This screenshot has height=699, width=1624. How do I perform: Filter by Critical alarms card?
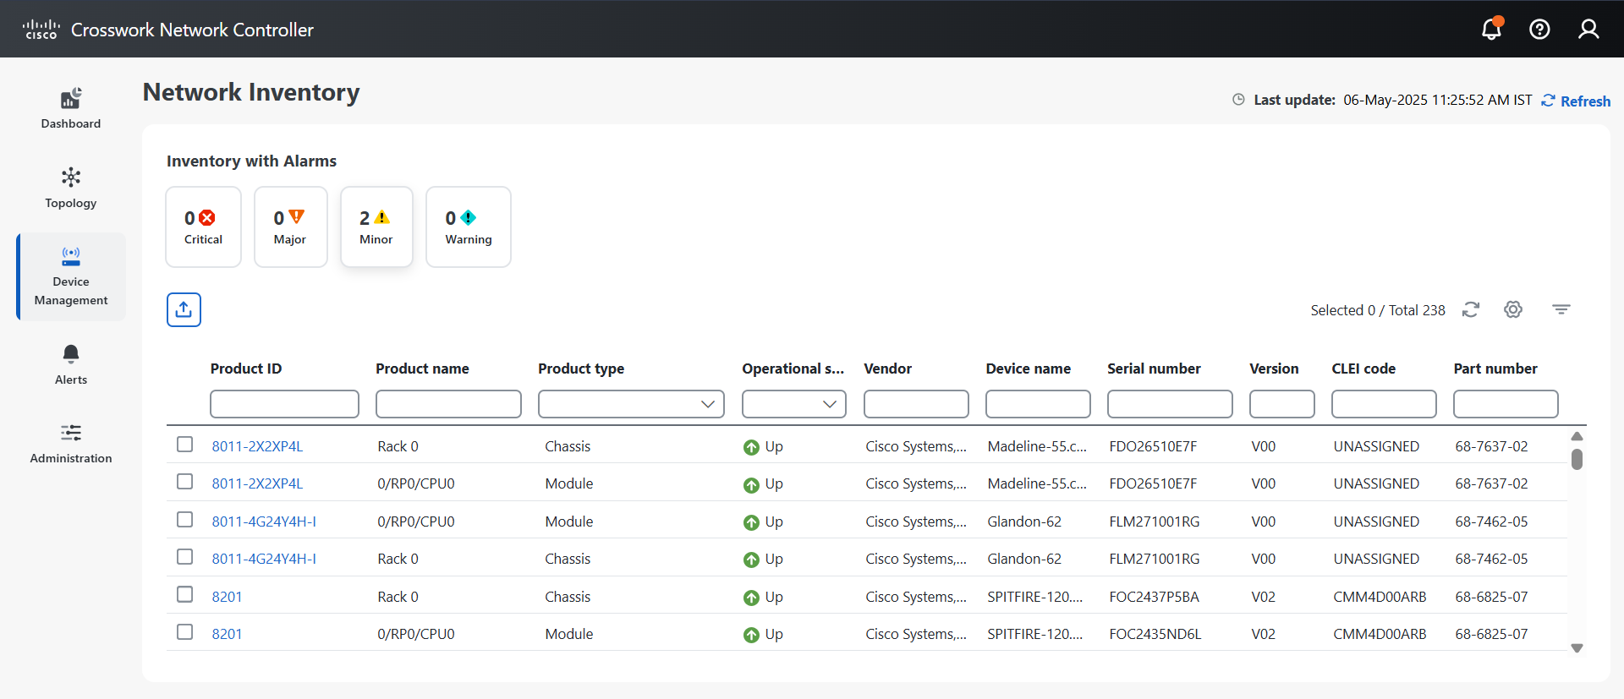point(203,227)
